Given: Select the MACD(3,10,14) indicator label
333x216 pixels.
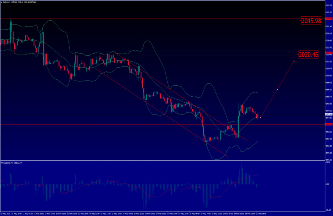Looking at the screenshot, I should [7, 163].
